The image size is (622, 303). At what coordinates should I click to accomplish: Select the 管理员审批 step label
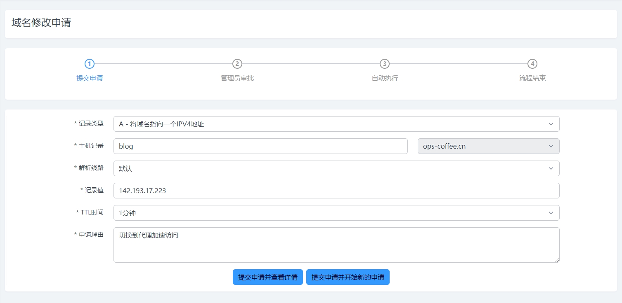click(x=237, y=78)
